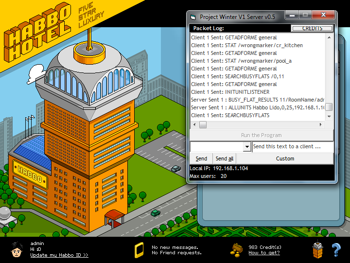Click the Custom button
This screenshot has height=263, width=350.
tap(285, 158)
